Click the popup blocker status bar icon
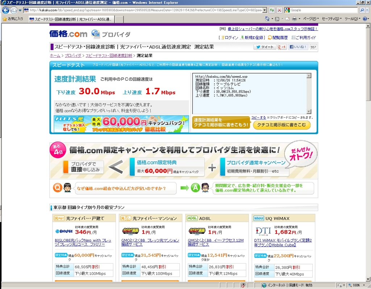Image resolution: width=371 pixels, height=289 pixels. pos(243,285)
